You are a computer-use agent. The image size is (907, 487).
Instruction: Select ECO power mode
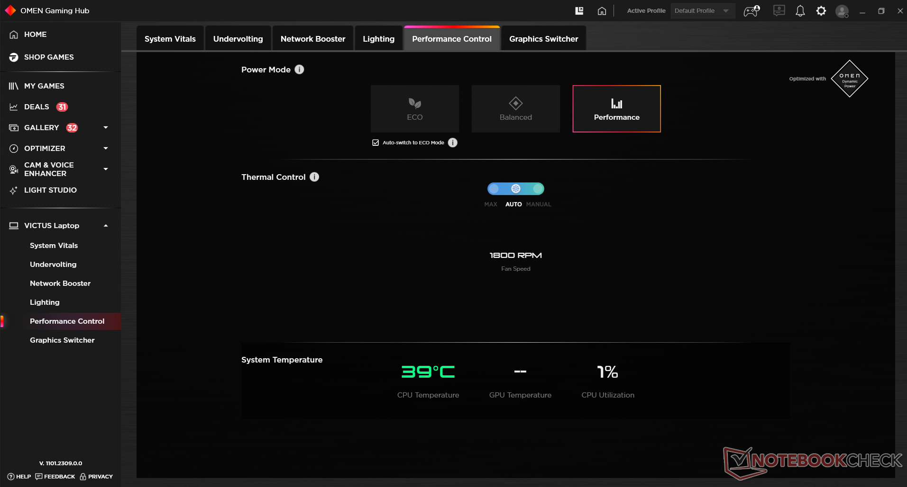click(x=415, y=109)
